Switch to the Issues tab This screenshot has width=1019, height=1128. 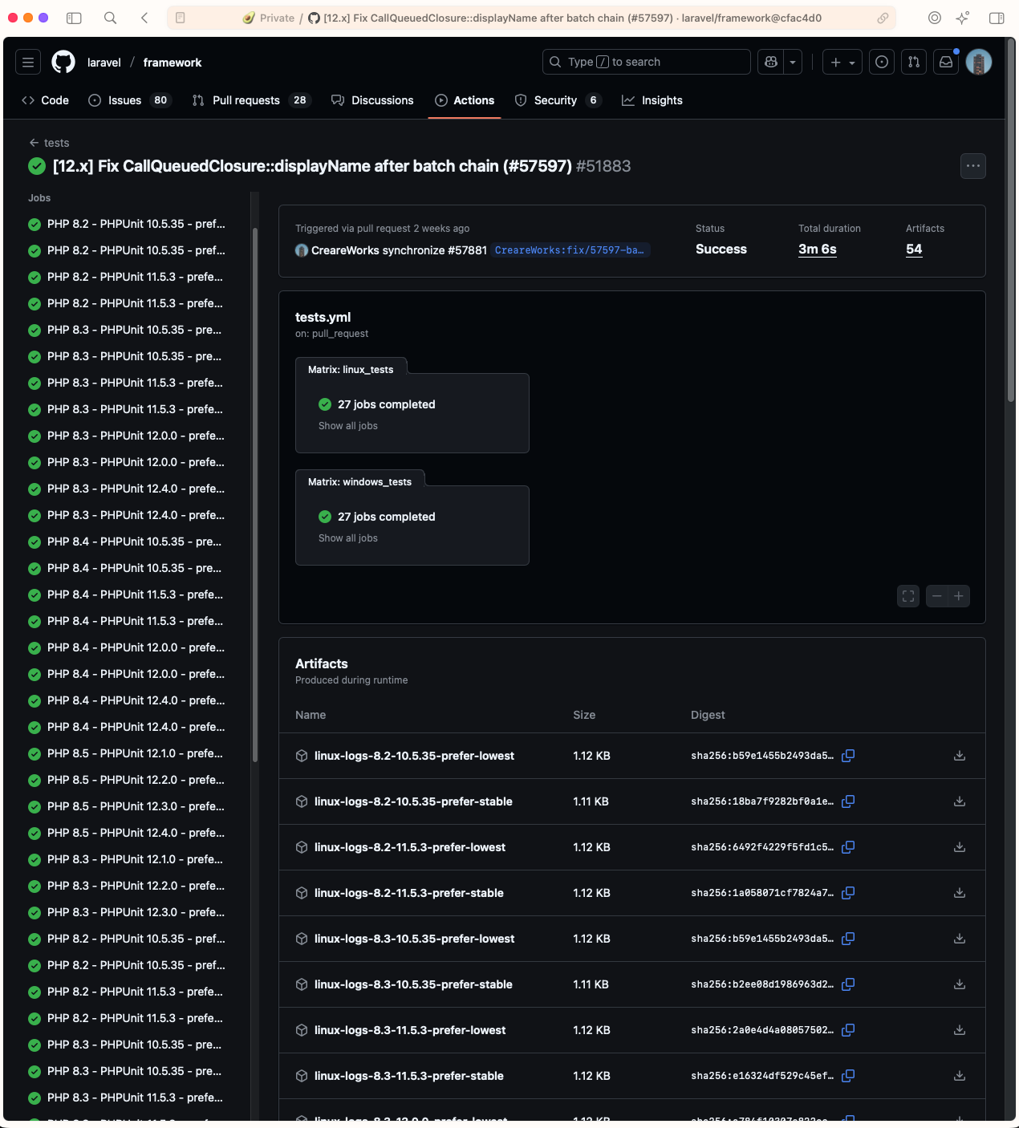[x=129, y=100]
